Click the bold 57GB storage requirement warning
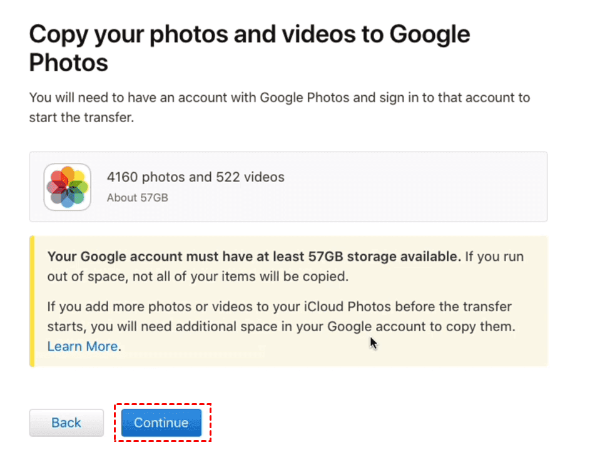 (253, 257)
